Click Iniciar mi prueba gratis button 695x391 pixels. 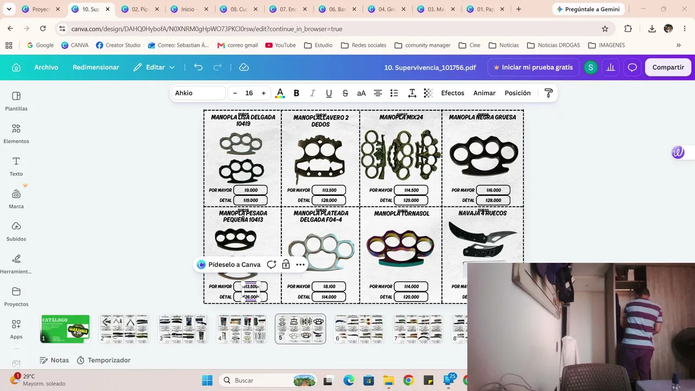533,67
